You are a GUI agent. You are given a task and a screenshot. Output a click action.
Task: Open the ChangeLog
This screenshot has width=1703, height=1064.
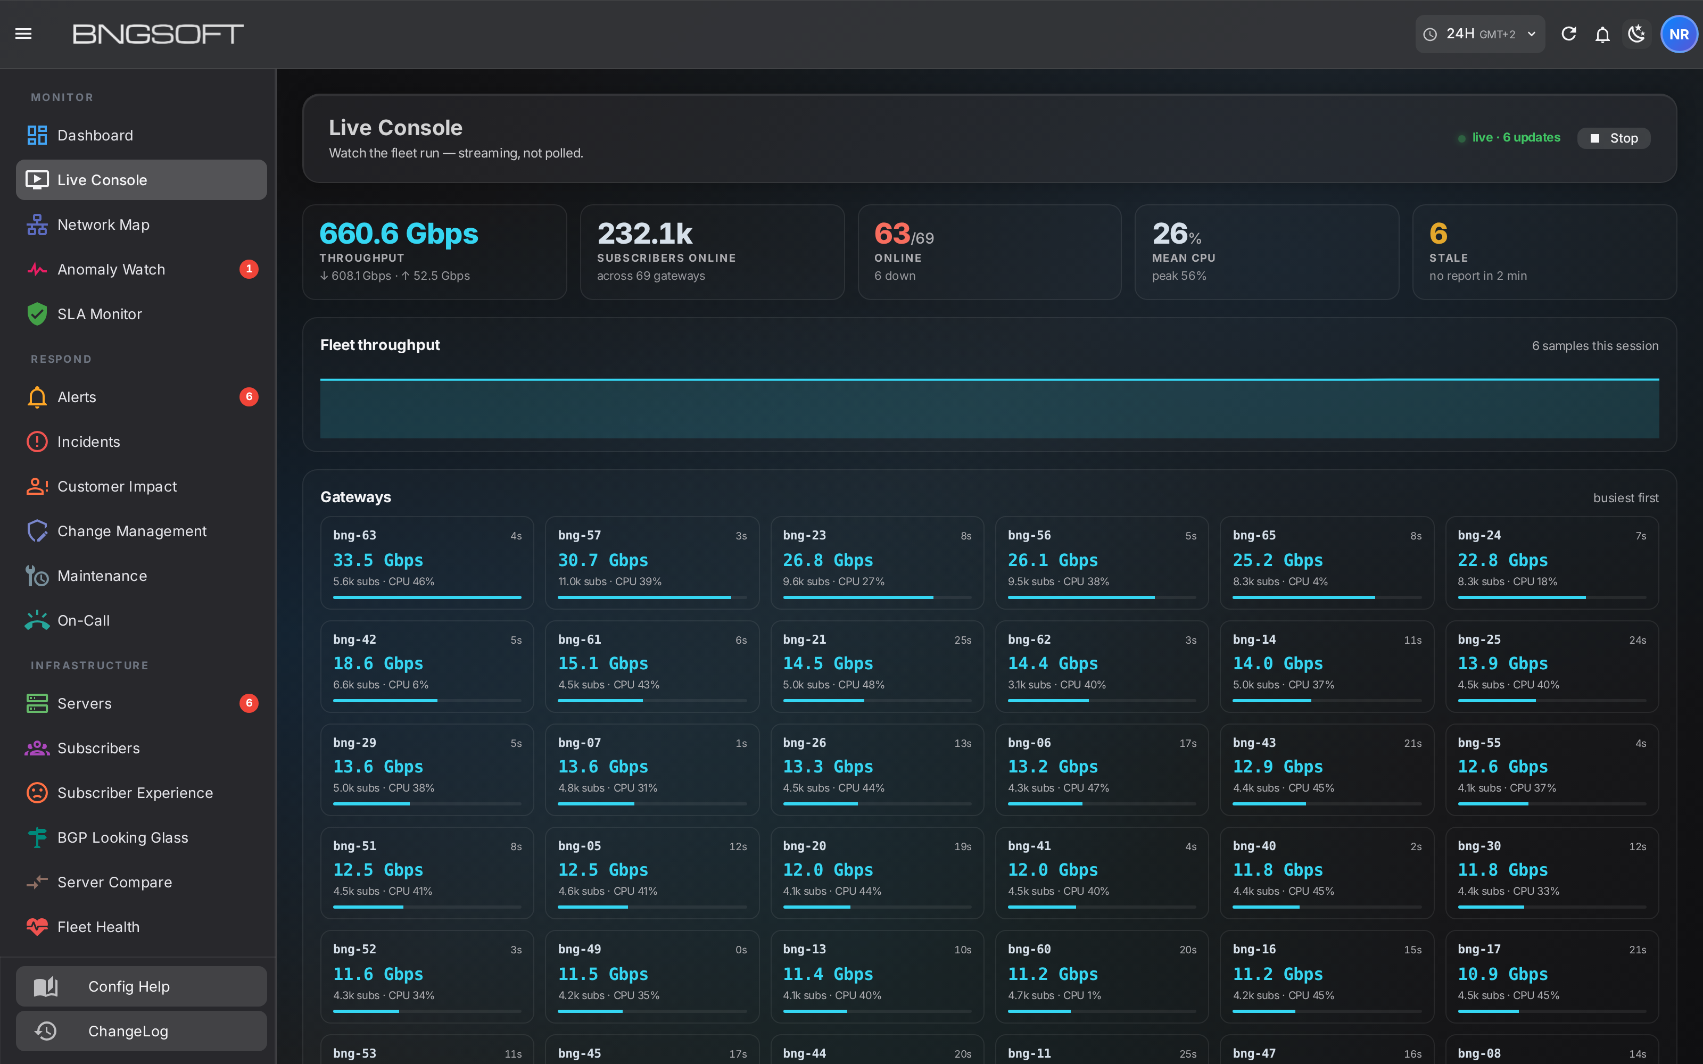point(142,1031)
